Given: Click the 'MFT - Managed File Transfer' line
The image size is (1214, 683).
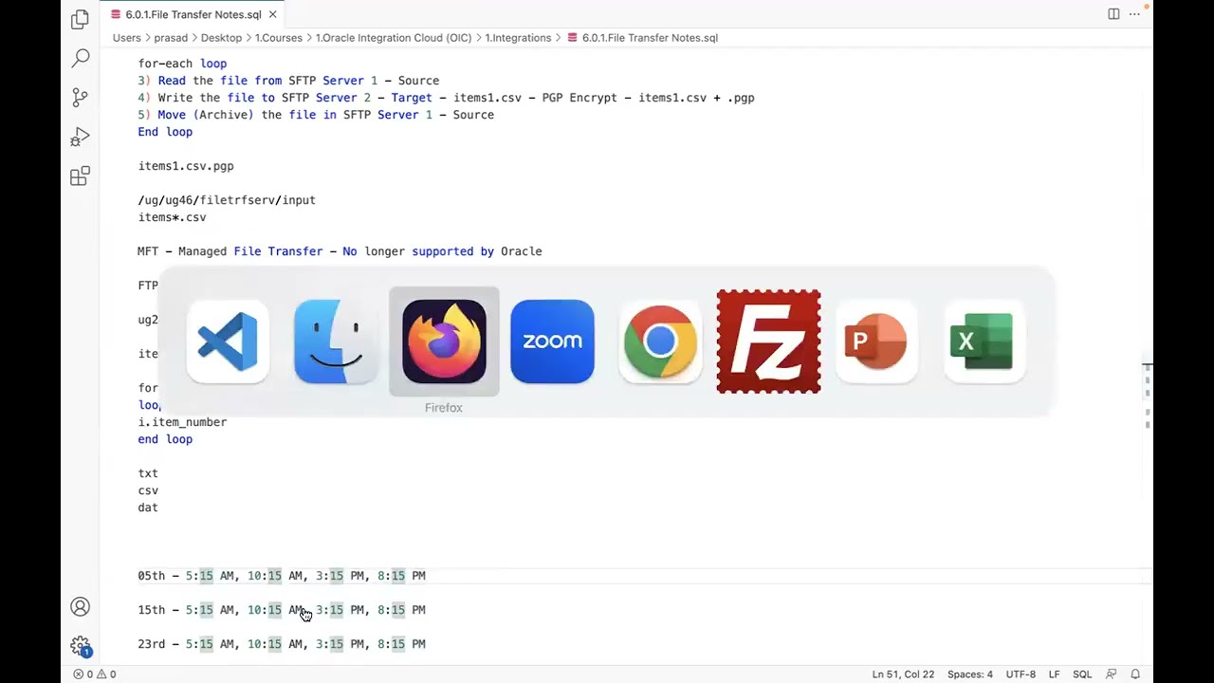Looking at the screenshot, I should [340, 251].
